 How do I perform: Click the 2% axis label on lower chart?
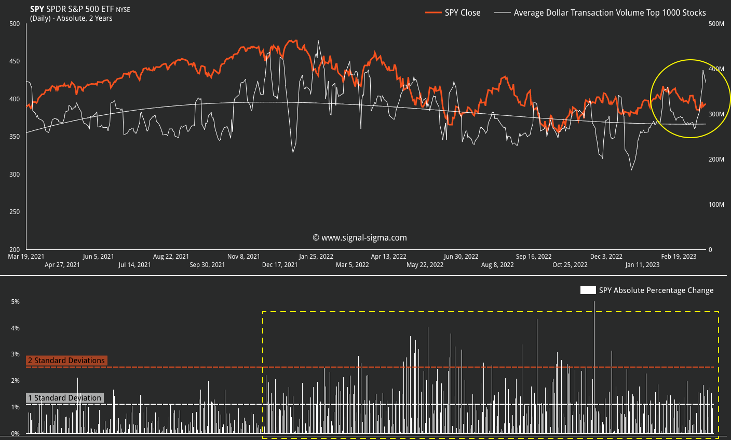[x=16, y=381]
